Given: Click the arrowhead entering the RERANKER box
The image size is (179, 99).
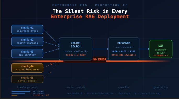Looking at the screenshot, I should click(x=108, y=49).
